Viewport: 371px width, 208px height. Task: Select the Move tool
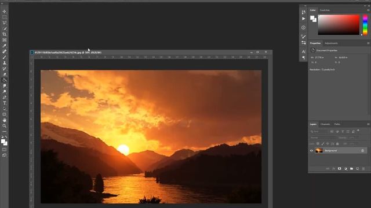pyautogui.click(x=4, y=12)
